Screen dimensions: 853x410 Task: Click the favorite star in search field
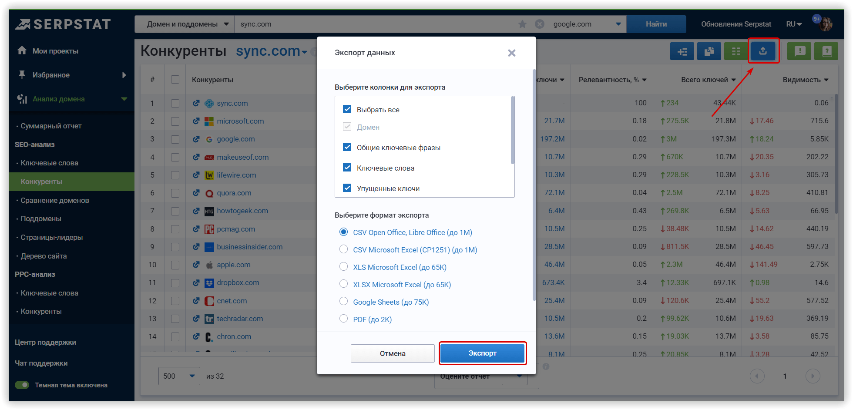coord(522,24)
